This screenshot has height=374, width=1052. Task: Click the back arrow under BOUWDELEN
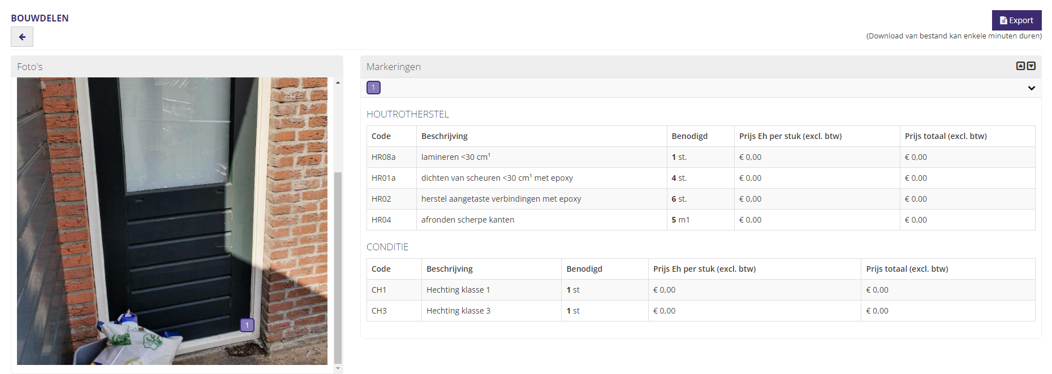point(22,37)
